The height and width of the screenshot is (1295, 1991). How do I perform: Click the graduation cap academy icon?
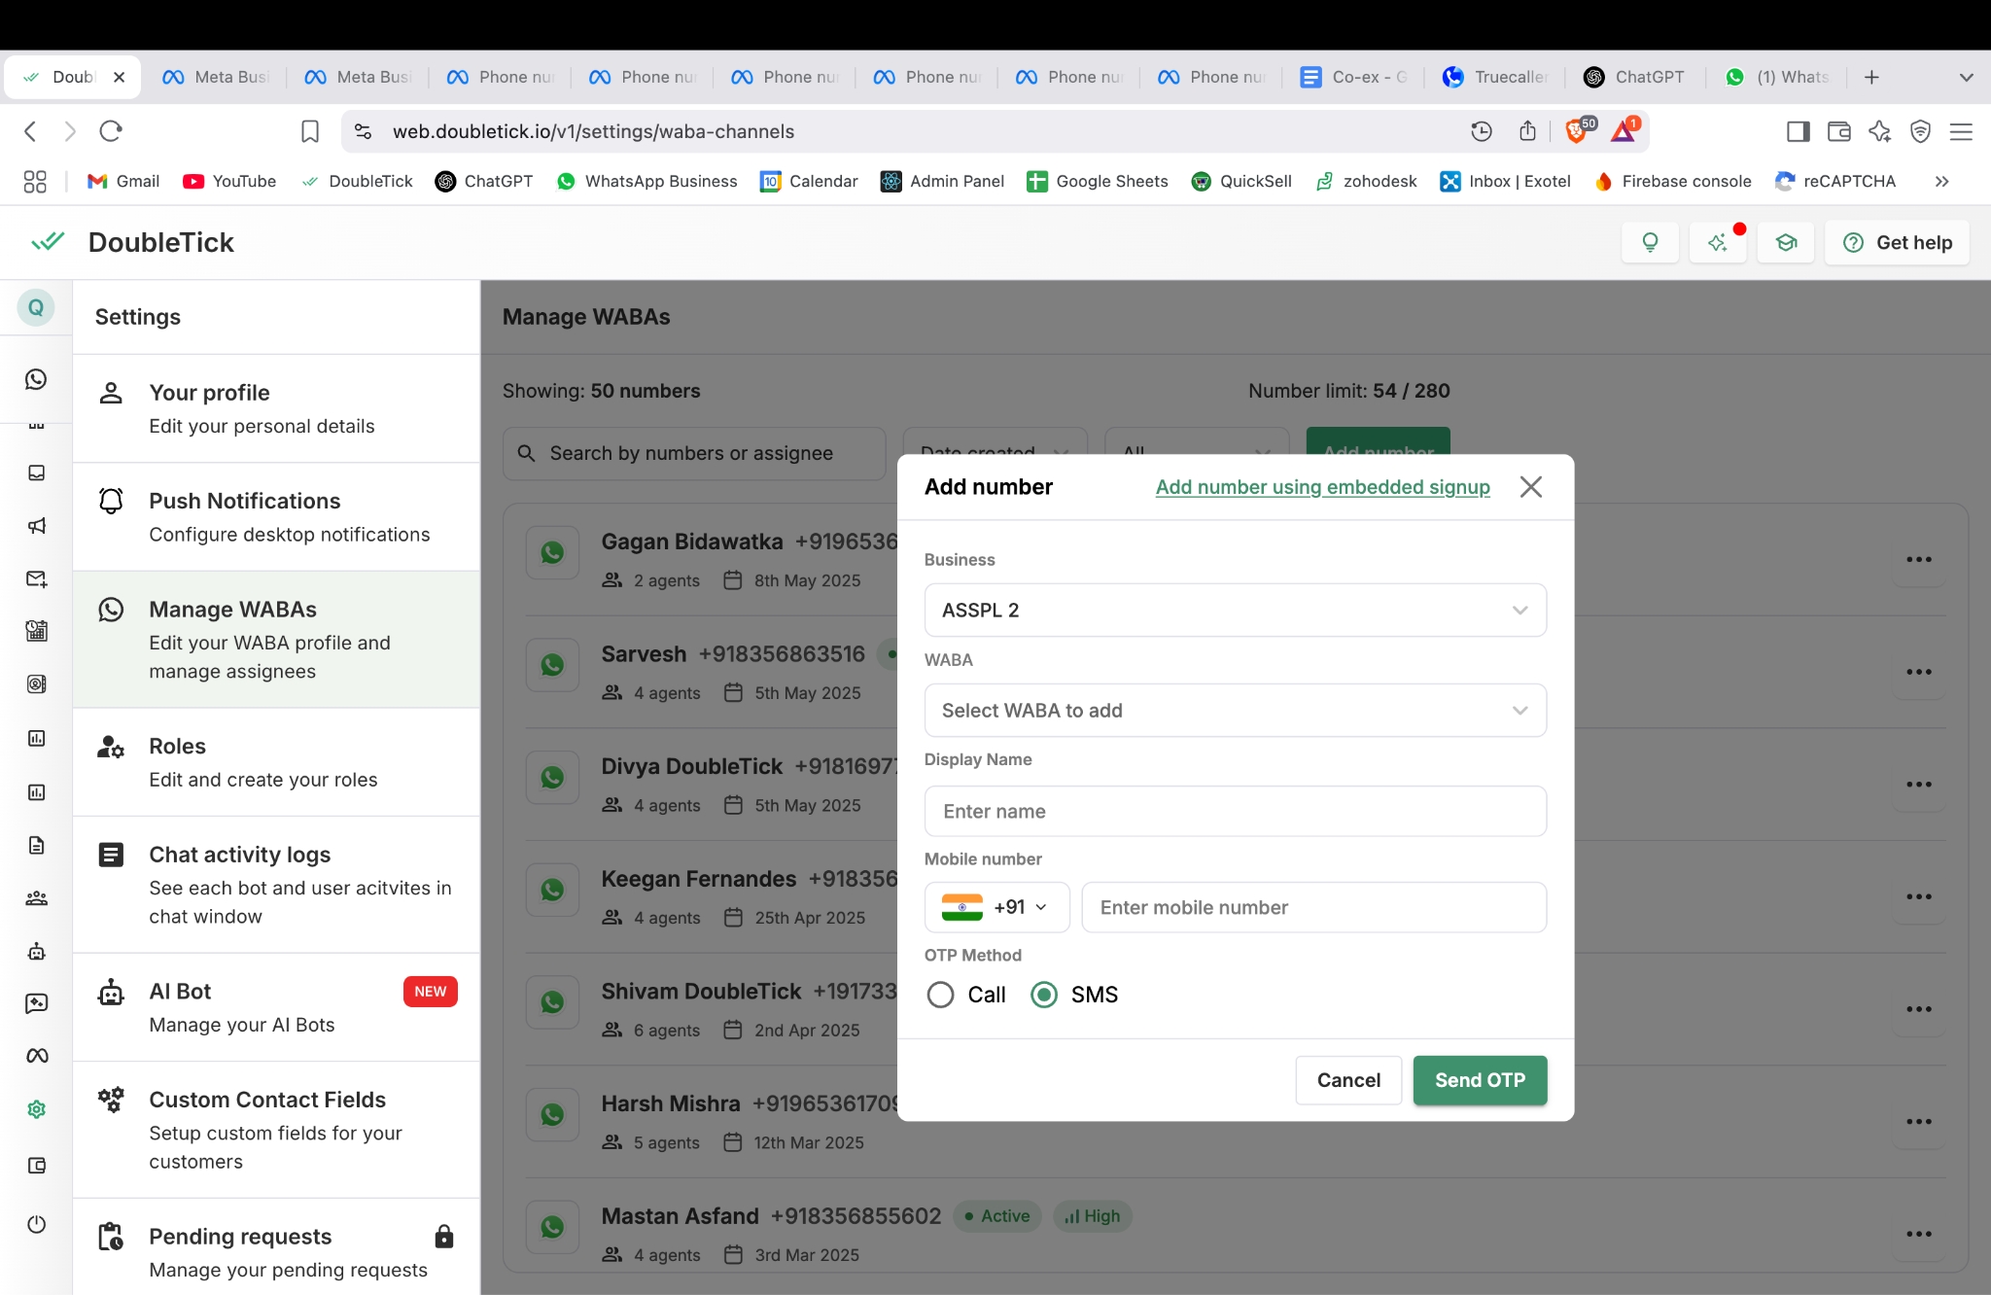(x=1786, y=242)
